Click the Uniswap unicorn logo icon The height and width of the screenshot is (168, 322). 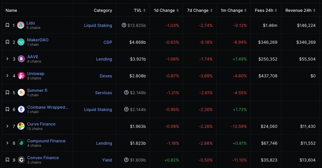tap(21, 76)
